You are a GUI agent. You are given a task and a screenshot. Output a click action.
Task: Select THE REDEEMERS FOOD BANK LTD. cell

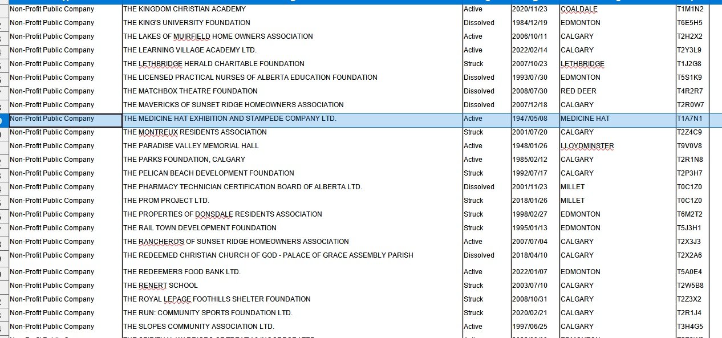tap(292, 272)
